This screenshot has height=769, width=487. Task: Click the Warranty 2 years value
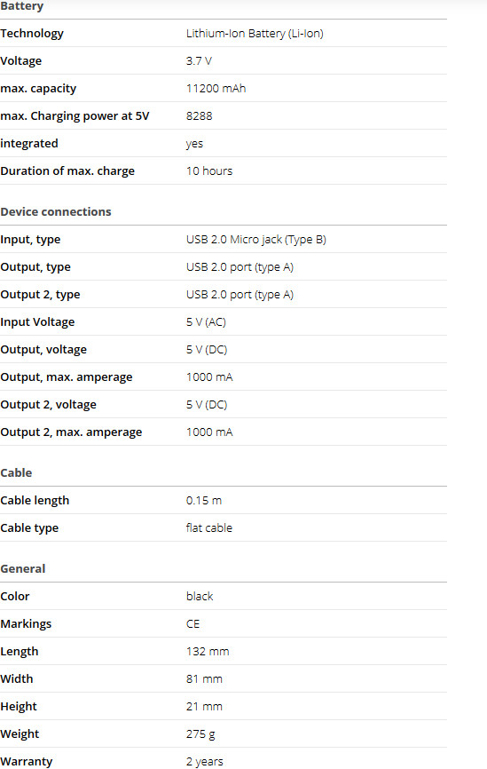(205, 761)
